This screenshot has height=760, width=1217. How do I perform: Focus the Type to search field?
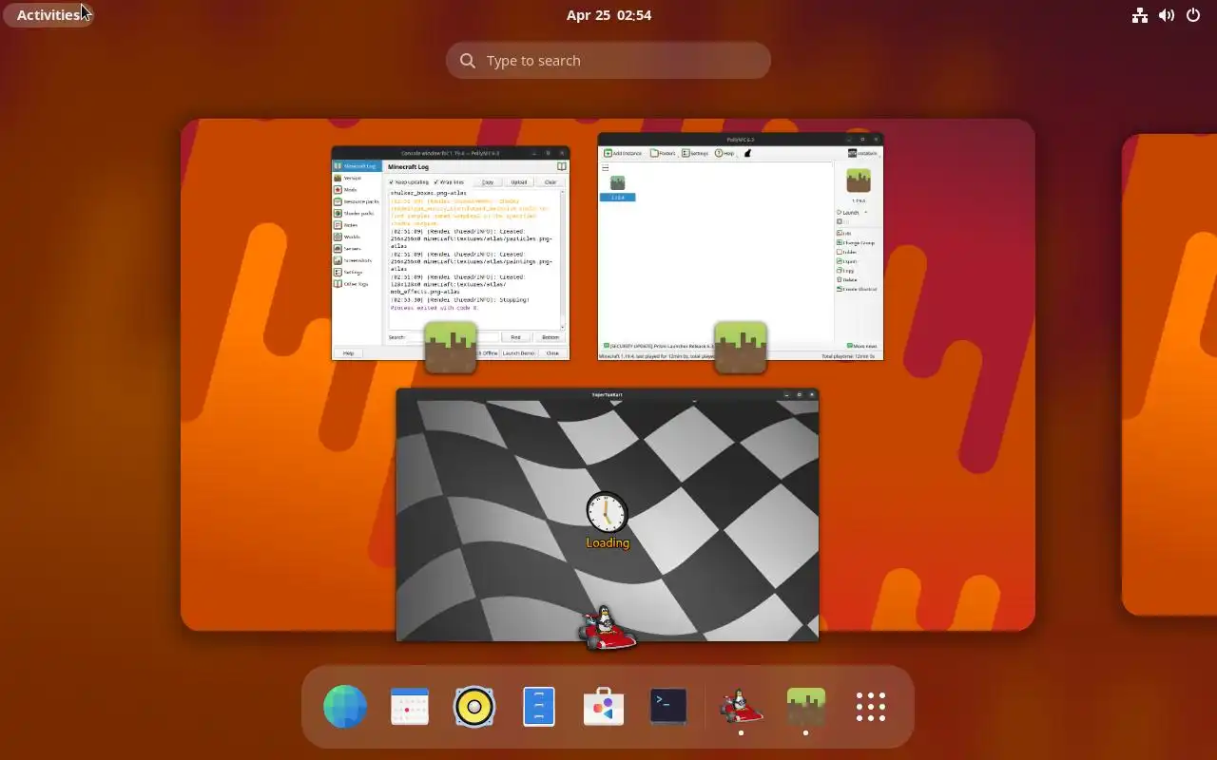(x=608, y=61)
